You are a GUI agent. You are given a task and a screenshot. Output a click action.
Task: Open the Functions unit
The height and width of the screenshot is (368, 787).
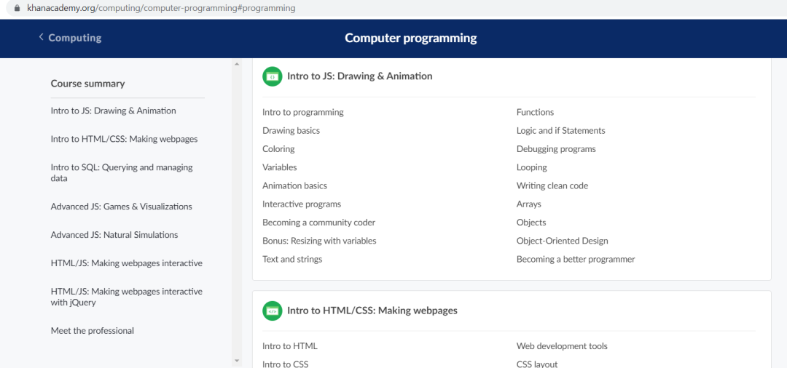535,112
